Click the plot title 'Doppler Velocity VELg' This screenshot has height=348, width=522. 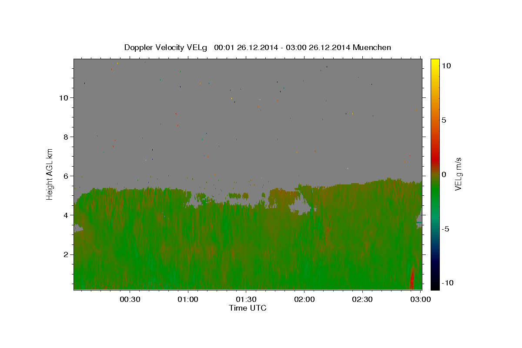(166, 47)
